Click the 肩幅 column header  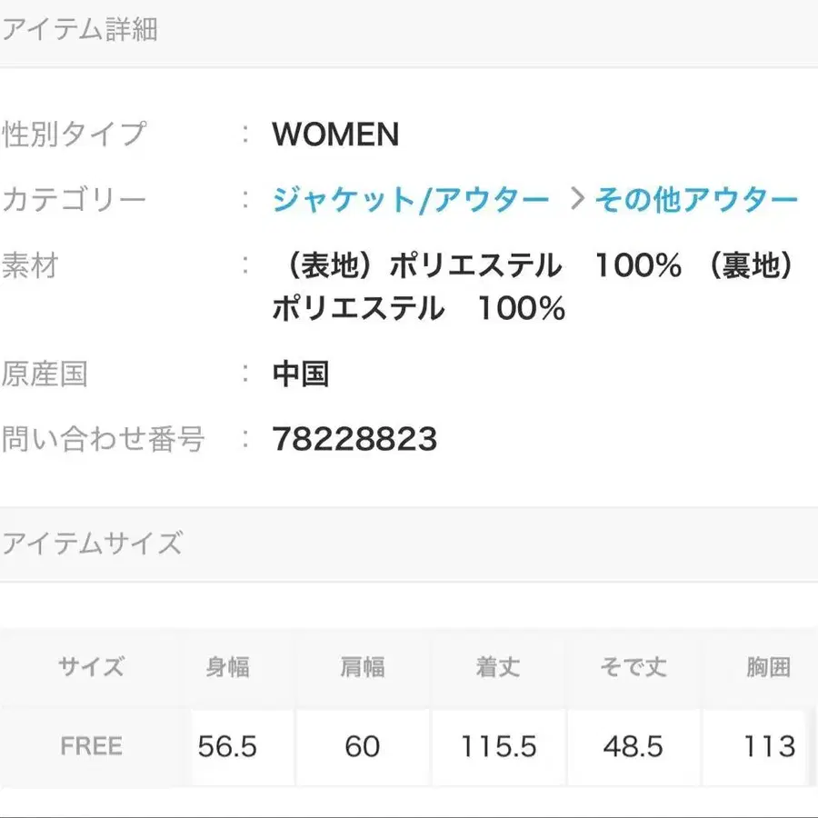(x=362, y=666)
